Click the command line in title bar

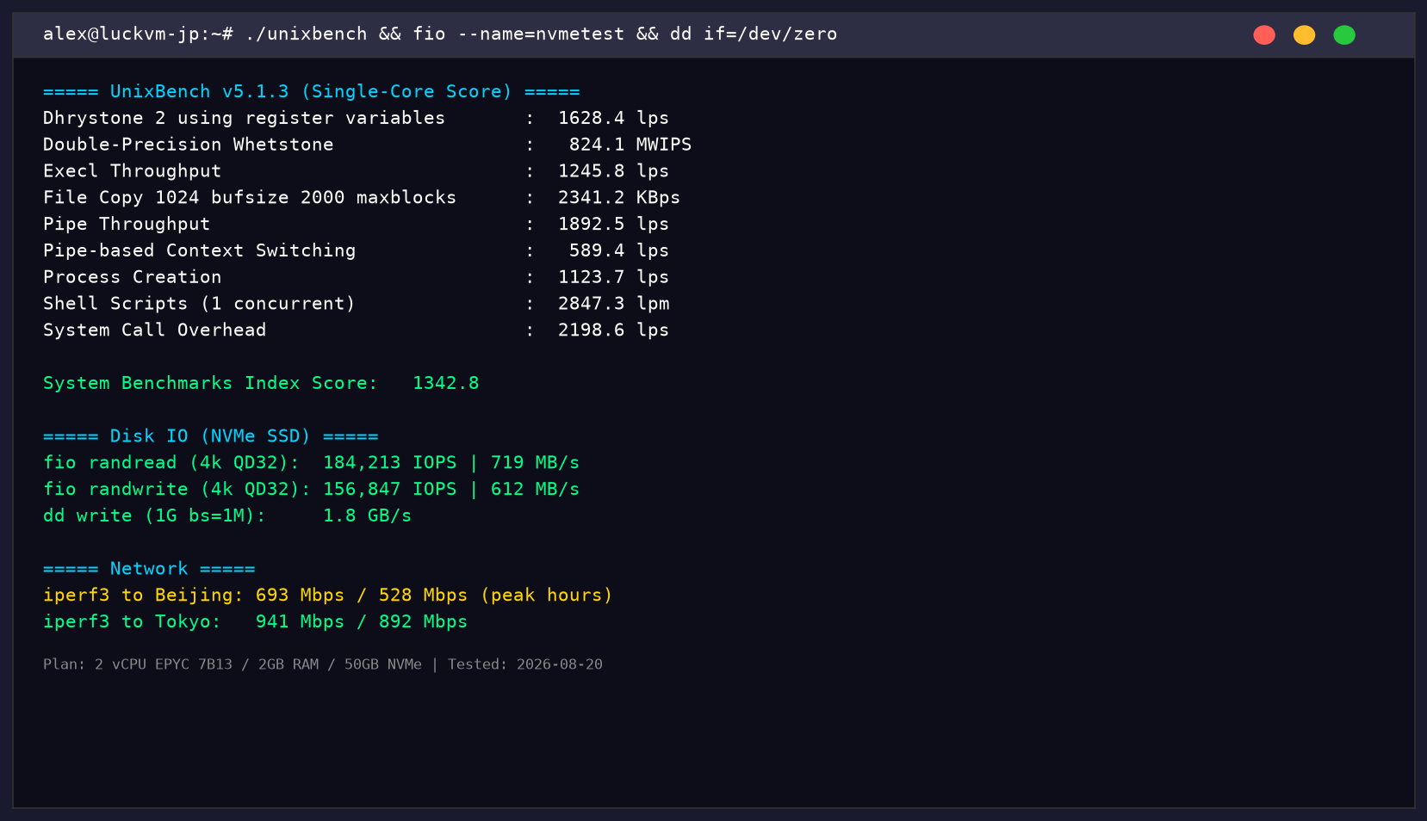(x=440, y=34)
